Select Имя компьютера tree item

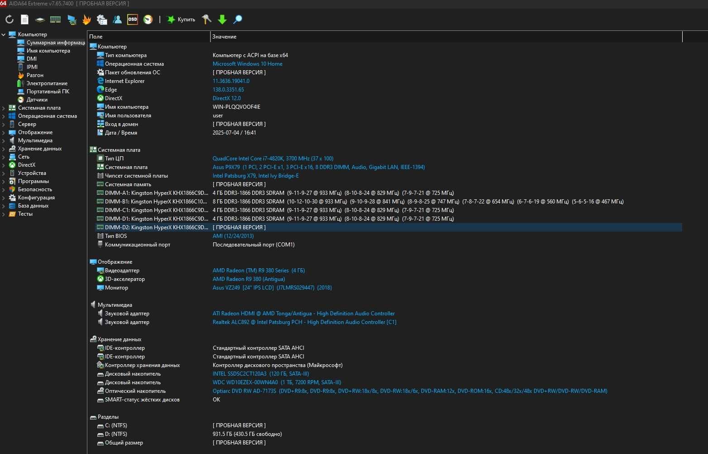coord(43,51)
